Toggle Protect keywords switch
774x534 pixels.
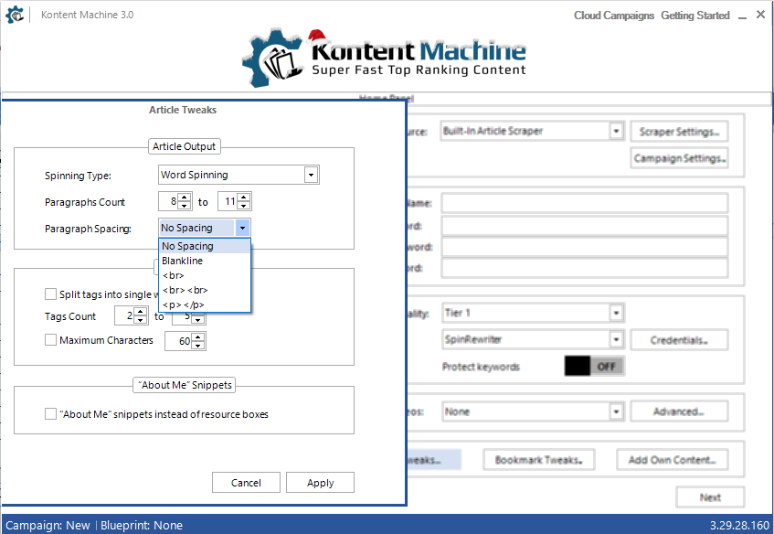pyautogui.click(x=594, y=366)
